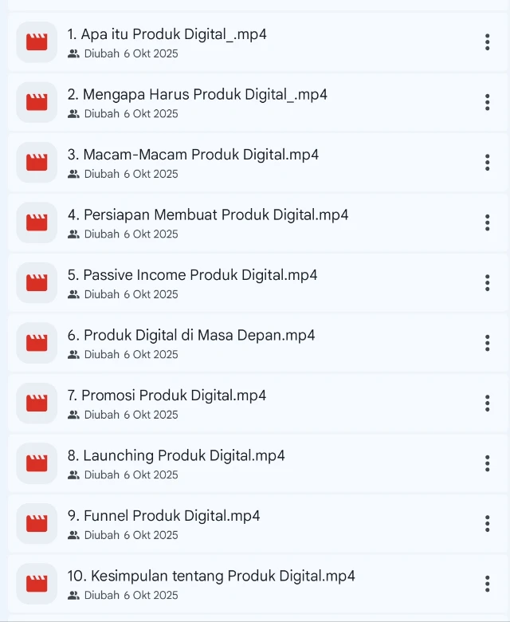Screen dimensions: 510x622
Task: Click video icon of 2. Mengapa Harus Produk Digital_.mp4
Action: click(37, 102)
